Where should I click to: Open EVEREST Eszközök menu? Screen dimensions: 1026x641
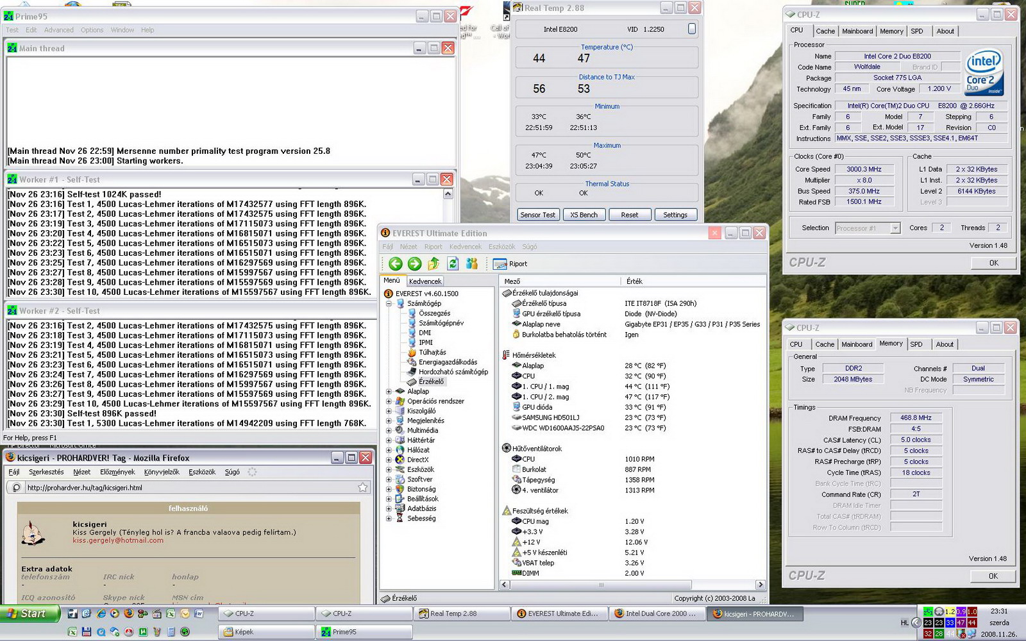(502, 247)
